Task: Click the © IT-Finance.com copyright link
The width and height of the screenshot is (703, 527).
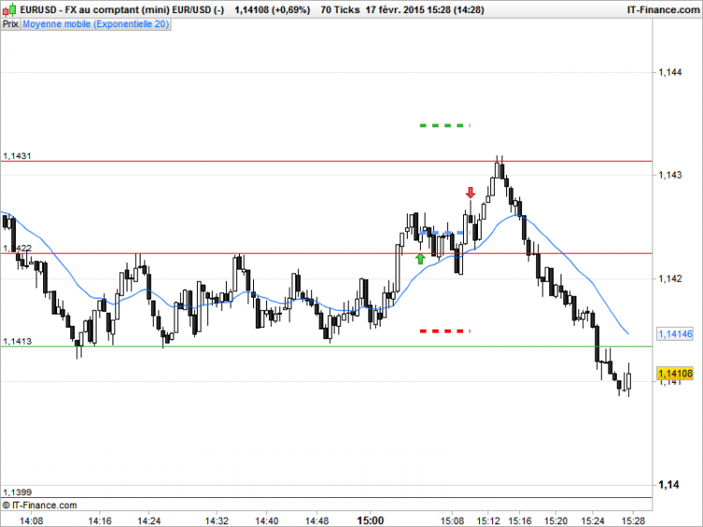Action: pyautogui.click(x=39, y=505)
